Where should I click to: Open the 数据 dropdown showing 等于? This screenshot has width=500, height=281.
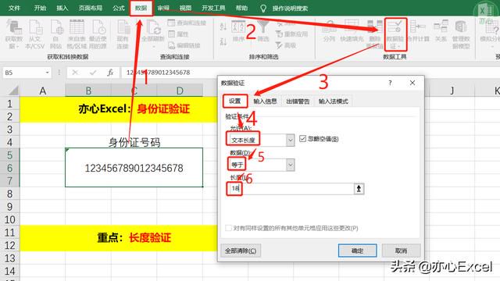[290, 165]
